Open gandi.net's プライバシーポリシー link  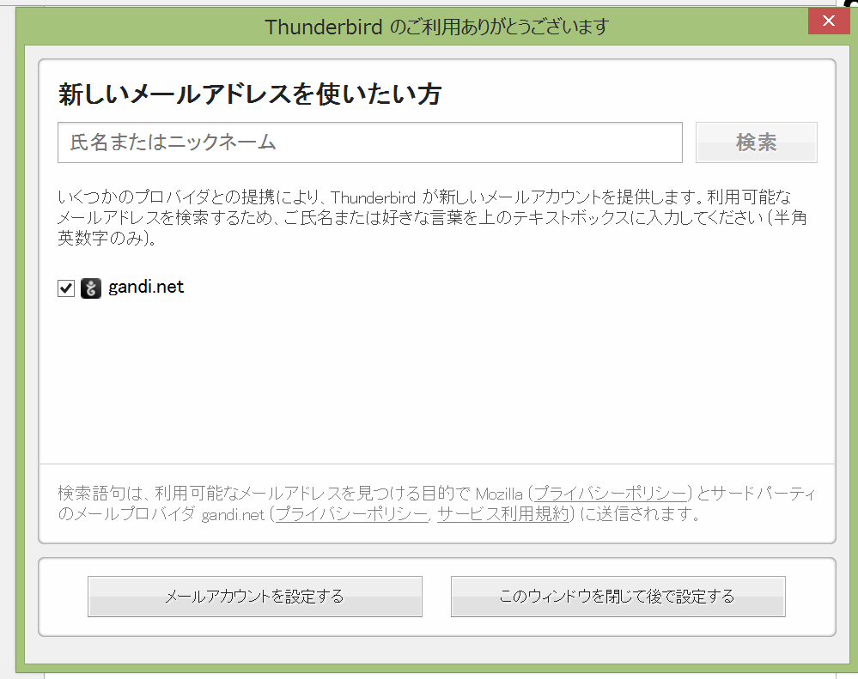[351, 515]
